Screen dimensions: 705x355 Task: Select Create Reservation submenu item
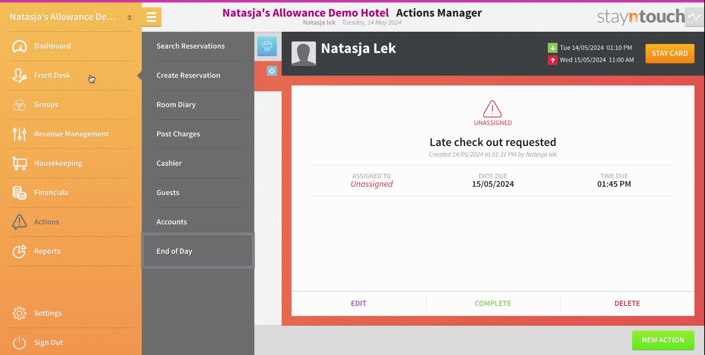point(198,76)
